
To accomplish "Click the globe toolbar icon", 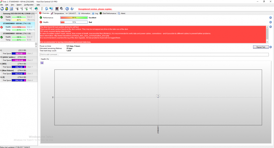I will pos(36,8).
